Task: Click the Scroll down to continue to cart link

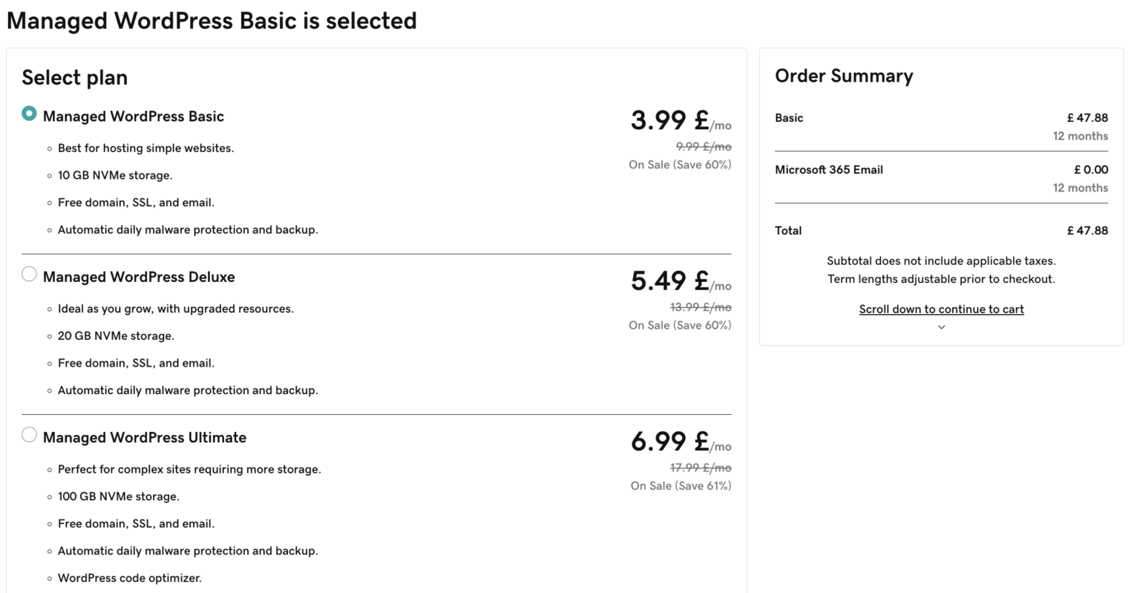Action: click(x=940, y=309)
